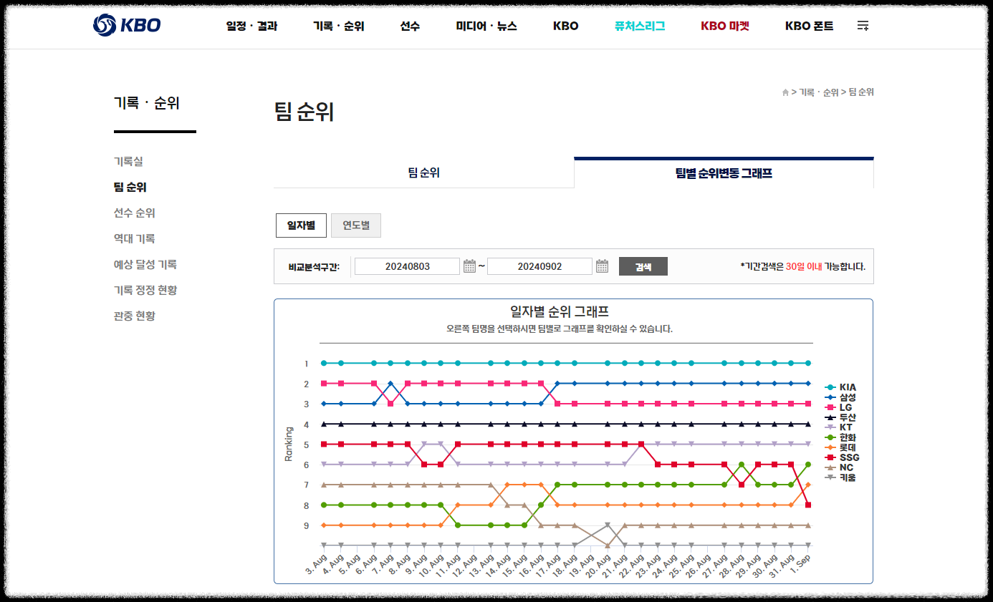Open 기록실 in the sidebar
Screen dimensions: 993x602
tap(128, 162)
